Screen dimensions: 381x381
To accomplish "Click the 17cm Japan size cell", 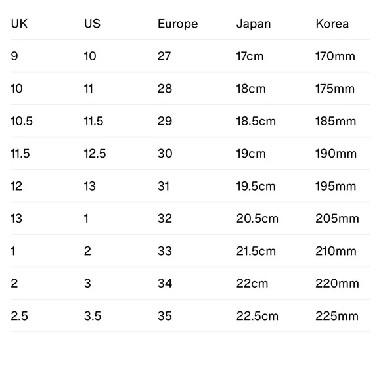I will coord(250,56).
